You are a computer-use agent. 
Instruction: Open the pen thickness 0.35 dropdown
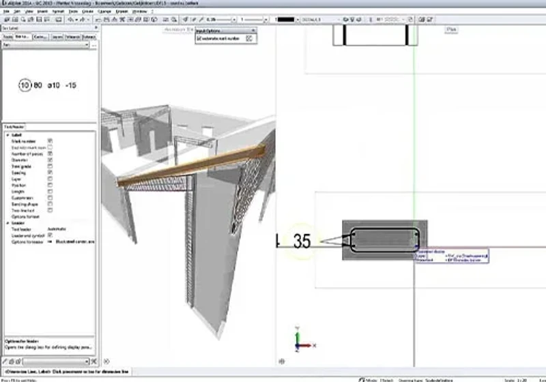click(234, 20)
